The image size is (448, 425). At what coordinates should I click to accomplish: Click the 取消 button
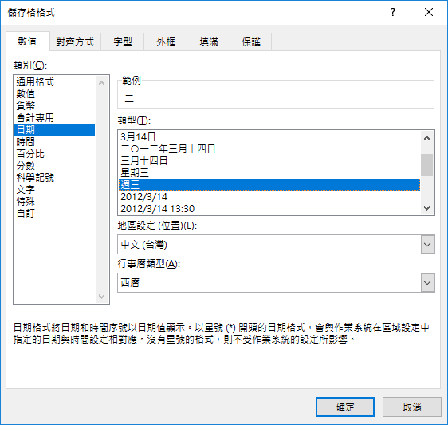411,407
